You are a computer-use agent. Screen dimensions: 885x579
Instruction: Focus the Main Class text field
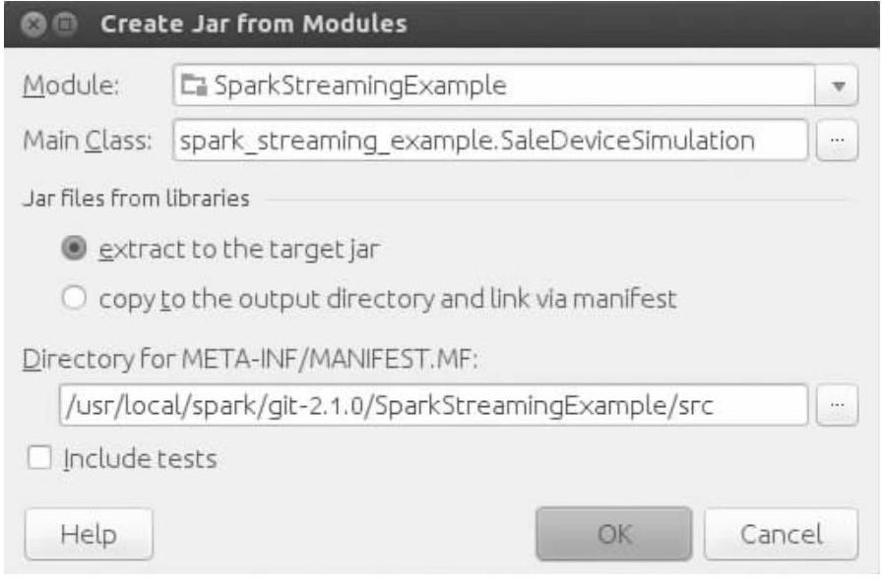click(x=488, y=142)
